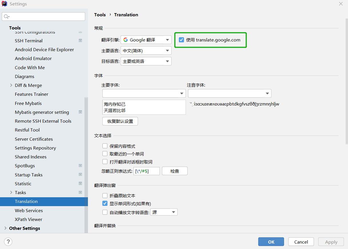Click the IntelliJ logo in title bar
Viewport: 348px width, 249px height.
click(x=4, y=4)
